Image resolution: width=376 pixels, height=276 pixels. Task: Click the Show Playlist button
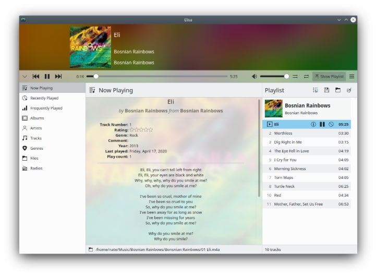click(x=329, y=76)
